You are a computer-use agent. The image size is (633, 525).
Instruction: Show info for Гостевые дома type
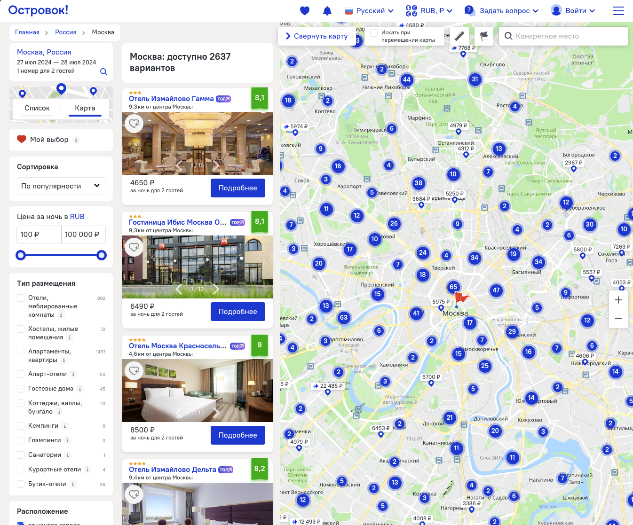pyautogui.click(x=80, y=389)
